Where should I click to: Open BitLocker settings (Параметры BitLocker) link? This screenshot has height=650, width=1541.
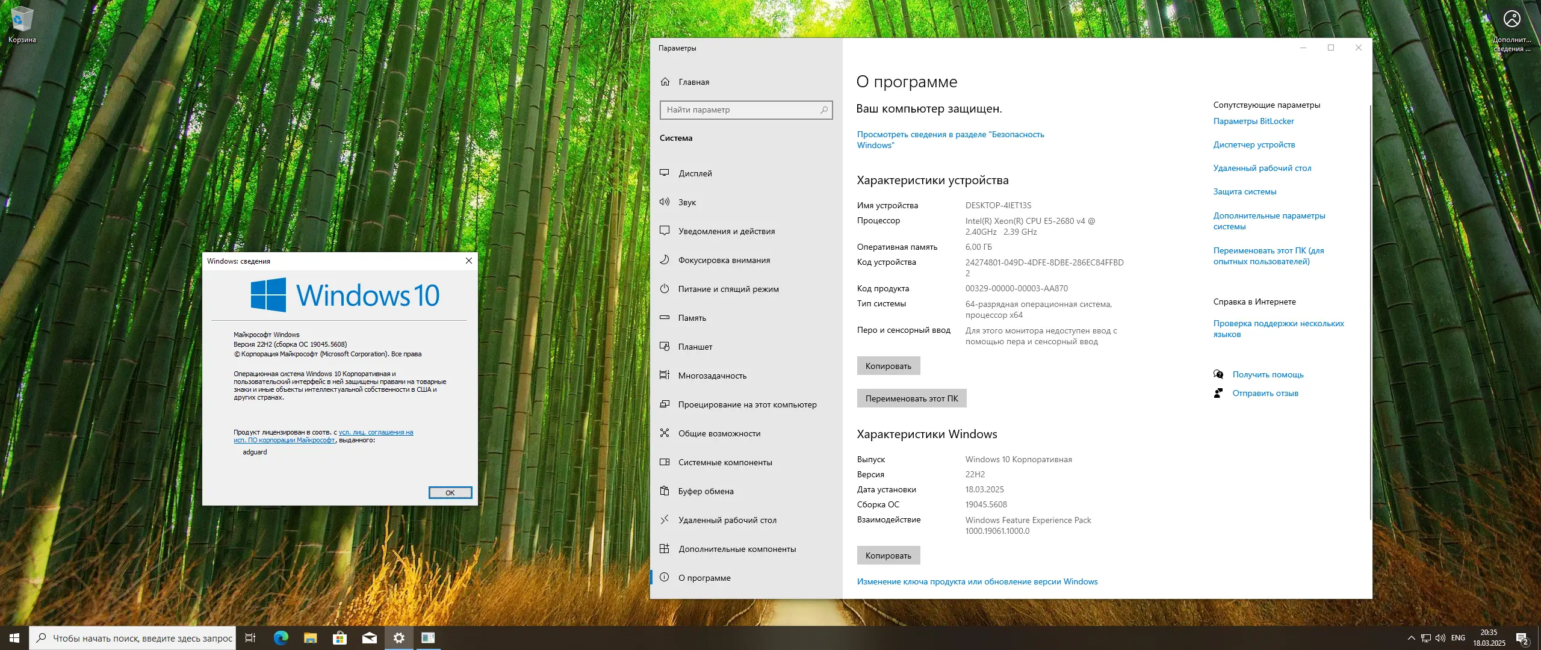(x=1253, y=121)
